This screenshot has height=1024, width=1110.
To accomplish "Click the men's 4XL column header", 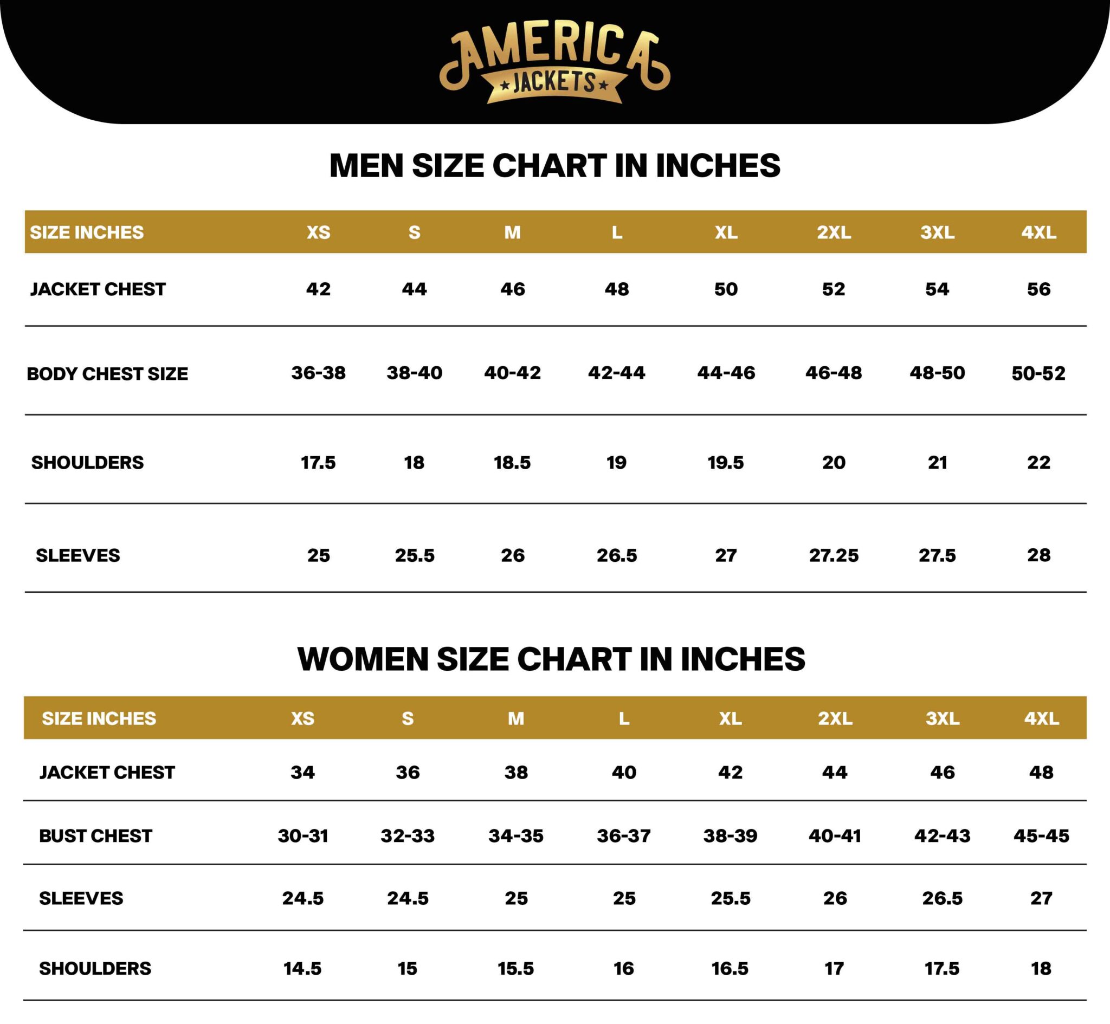I will (x=1038, y=232).
